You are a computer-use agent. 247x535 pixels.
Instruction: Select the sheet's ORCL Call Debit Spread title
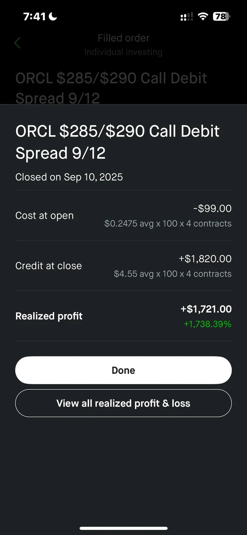[117, 142]
